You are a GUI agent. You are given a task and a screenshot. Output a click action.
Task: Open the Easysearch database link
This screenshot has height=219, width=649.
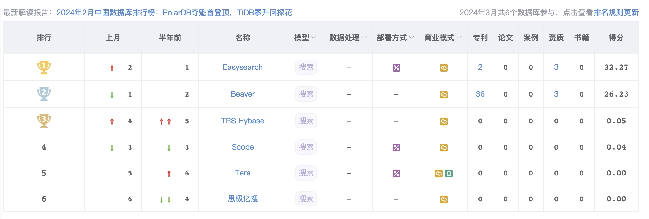pyautogui.click(x=243, y=67)
